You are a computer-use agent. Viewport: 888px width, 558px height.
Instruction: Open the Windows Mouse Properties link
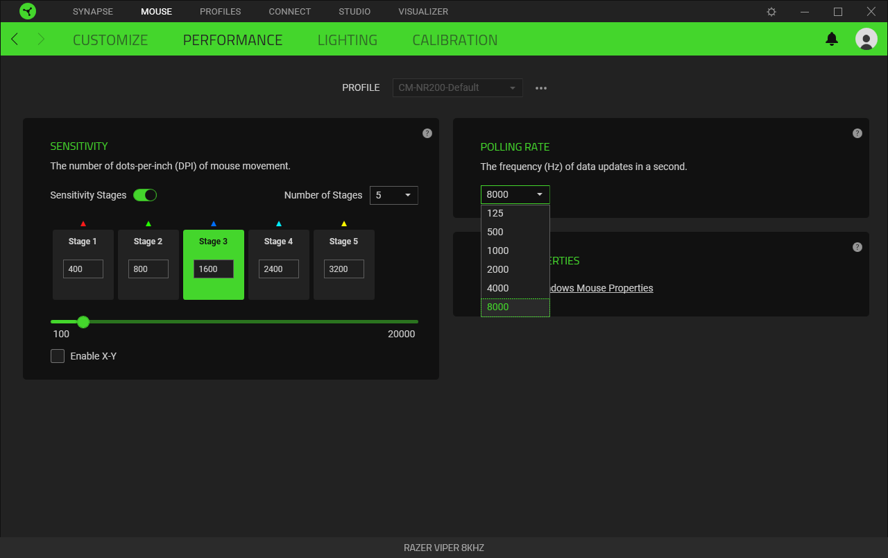click(x=601, y=288)
